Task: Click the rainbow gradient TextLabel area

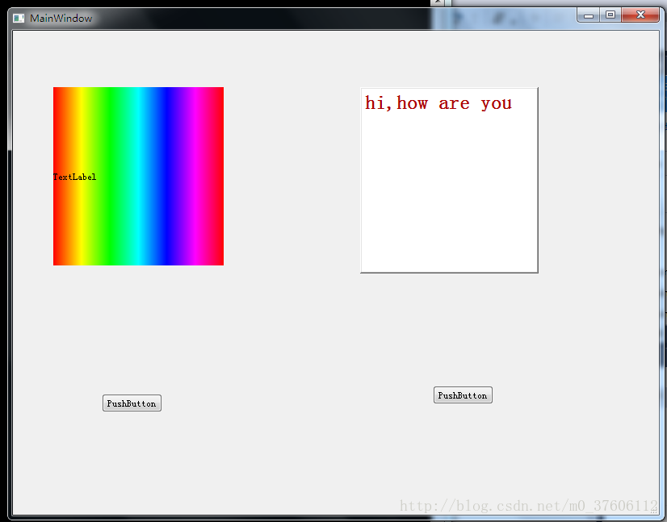Action: pyautogui.click(x=138, y=176)
